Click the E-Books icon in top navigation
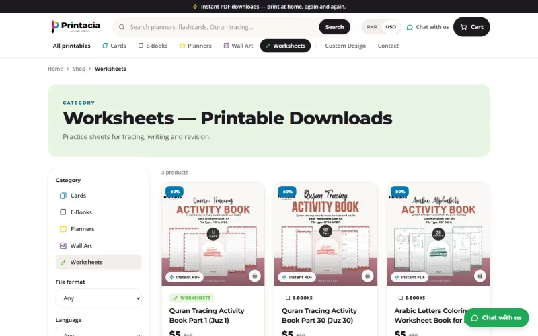The image size is (538, 336). 141,46
